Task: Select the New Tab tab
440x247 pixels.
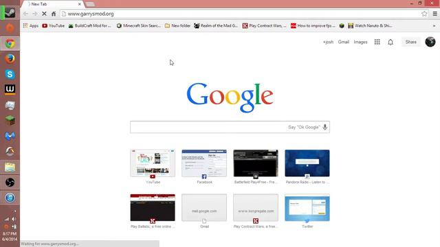Action: click(52, 4)
